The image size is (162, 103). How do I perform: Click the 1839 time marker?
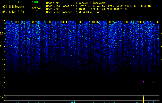click(141, 22)
